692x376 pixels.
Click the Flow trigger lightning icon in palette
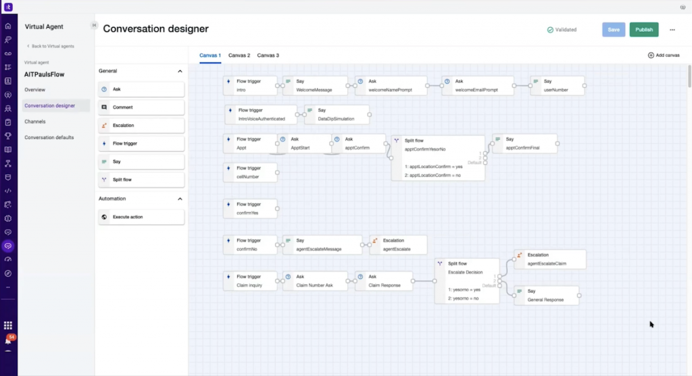(x=104, y=144)
